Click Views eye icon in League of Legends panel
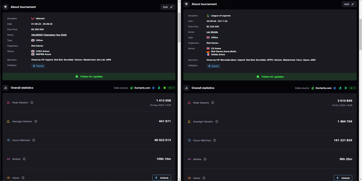362x181 pixels. point(189,178)
